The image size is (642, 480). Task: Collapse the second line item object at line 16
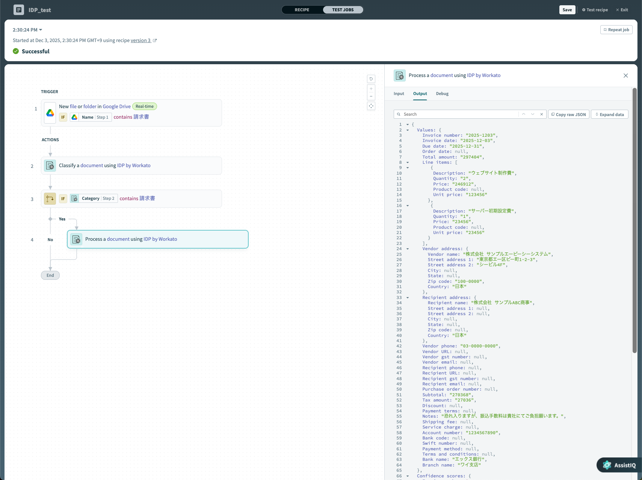coord(408,206)
